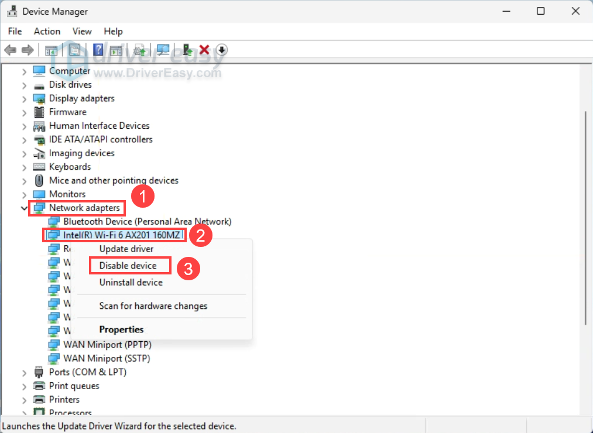Expand the Firmware node
Screen dimensions: 593x433
(24, 113)
